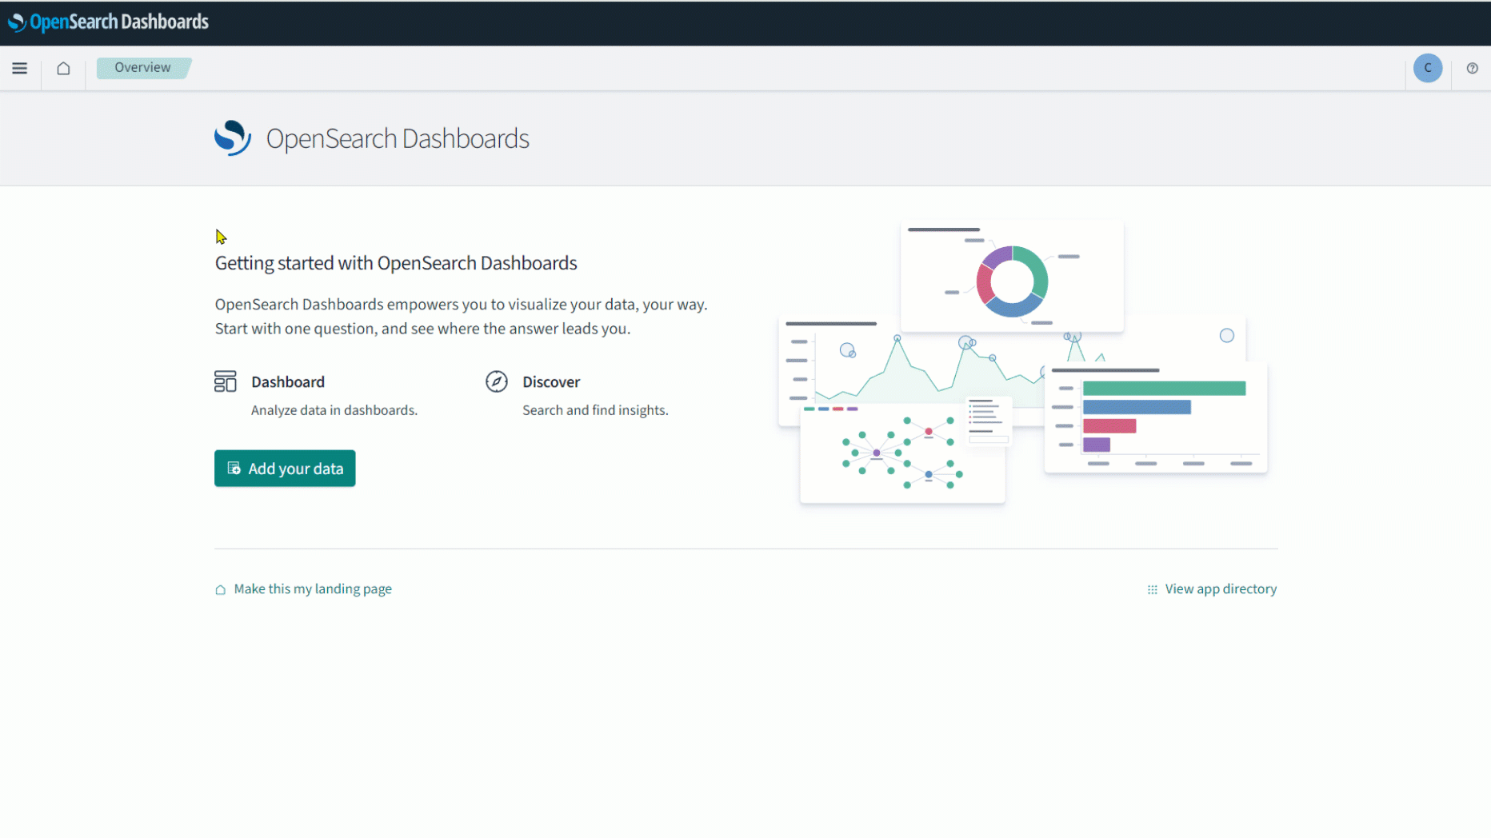The width and height of the screenshot is (1491, 838).
Task: Click the Getting started heading text
Action: [x=396, y=263]
